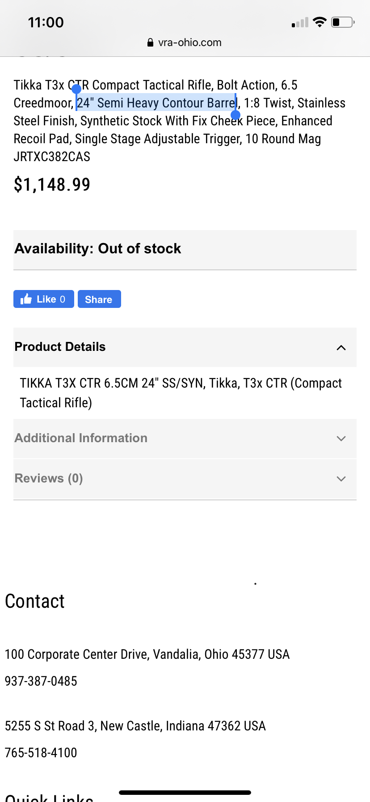Expand the Reviews (0) chevron
The height and width of the screenshot is (802, 370).
coord(341,479)
